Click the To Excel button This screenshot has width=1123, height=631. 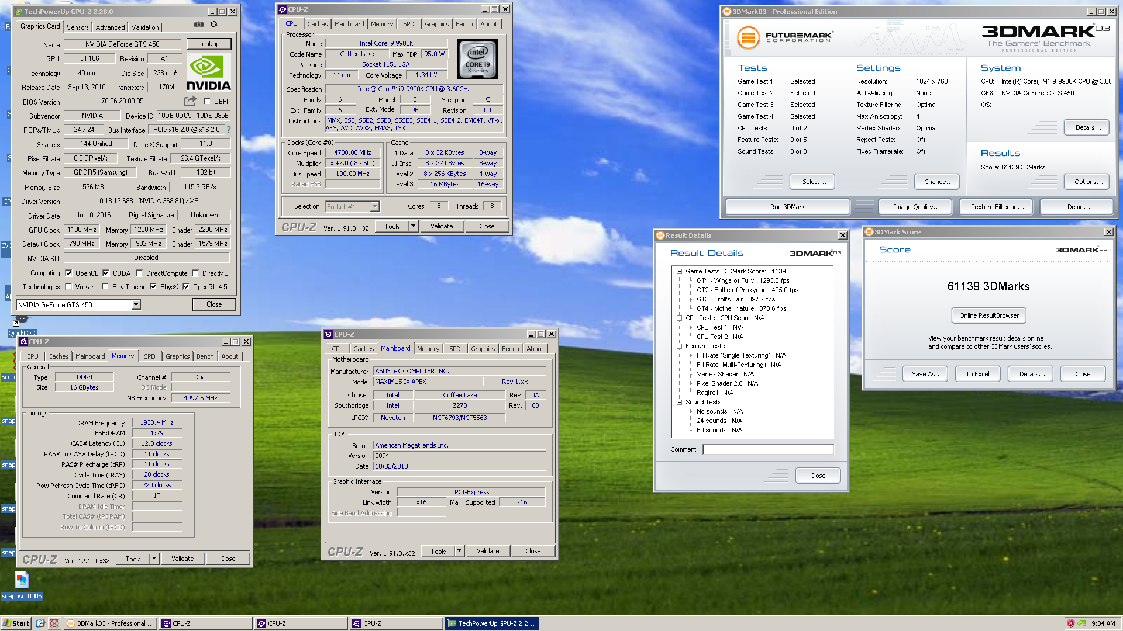click(977, 374)
